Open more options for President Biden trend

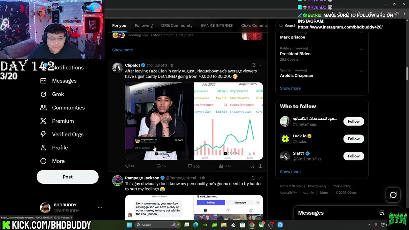pos(361,49)
